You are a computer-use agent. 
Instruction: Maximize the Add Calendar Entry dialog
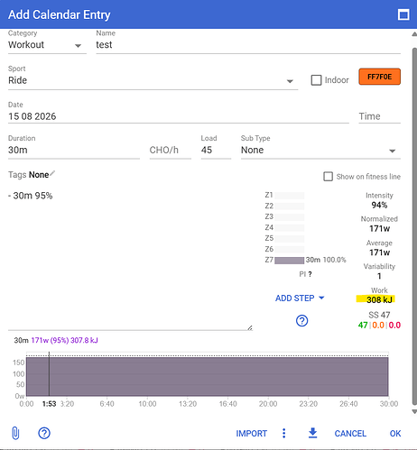click(403, 14)
